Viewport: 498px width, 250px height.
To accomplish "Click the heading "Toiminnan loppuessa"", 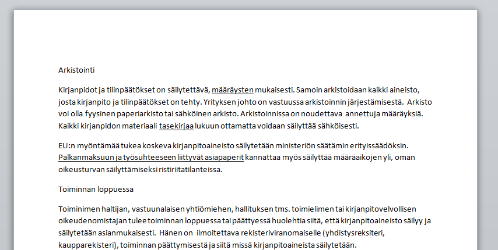I will pos(96,190).
